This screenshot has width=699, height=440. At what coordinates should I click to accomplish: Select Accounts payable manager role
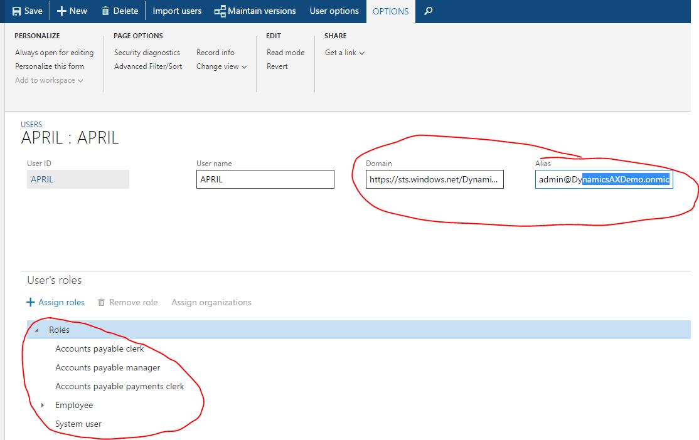(107, 368)
